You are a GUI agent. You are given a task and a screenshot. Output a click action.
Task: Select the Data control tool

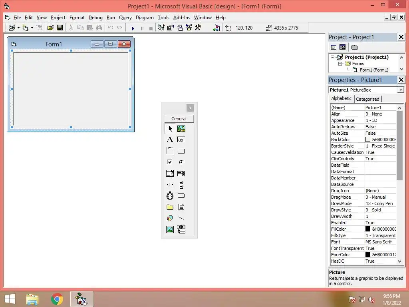click(x=181, y=229)
